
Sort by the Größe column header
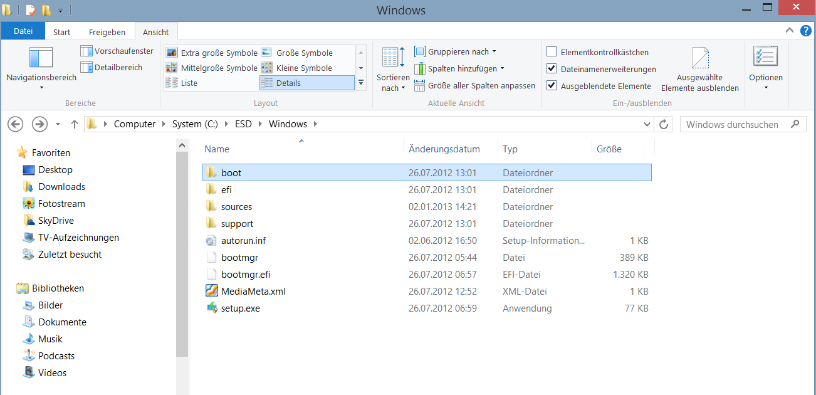[x=622, y=149]
